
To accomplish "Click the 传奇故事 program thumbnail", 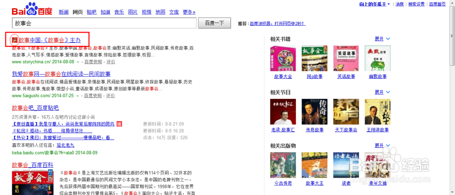I will [314, 112].
